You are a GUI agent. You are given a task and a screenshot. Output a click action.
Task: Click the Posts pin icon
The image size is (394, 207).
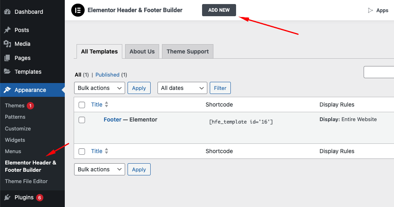(x=7, y=30)
